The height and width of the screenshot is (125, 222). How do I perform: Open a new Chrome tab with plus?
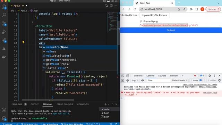tap(179, 3)
